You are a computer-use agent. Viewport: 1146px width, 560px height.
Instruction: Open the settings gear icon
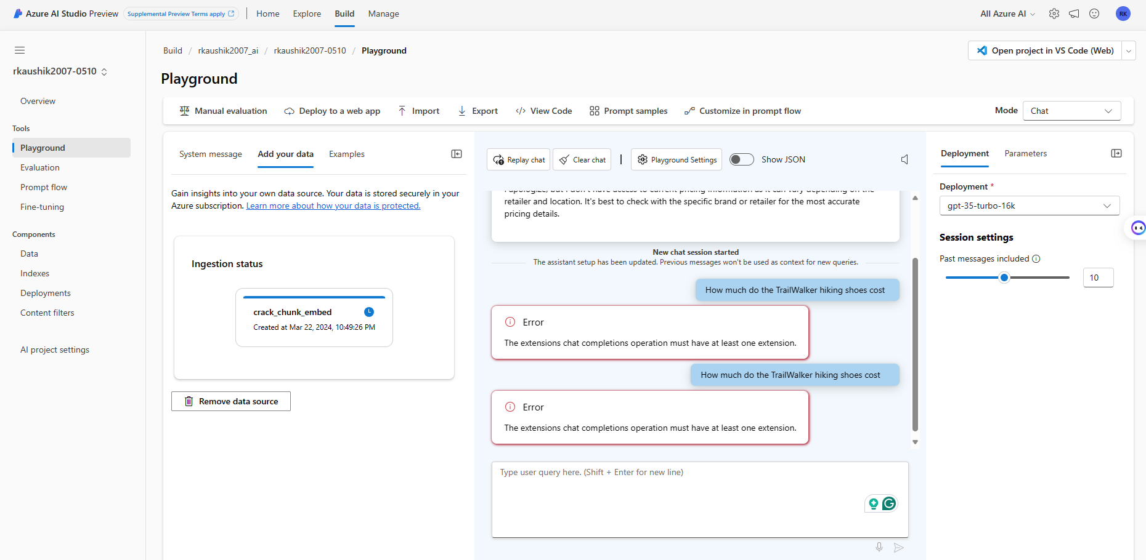tap(1054, 14)
